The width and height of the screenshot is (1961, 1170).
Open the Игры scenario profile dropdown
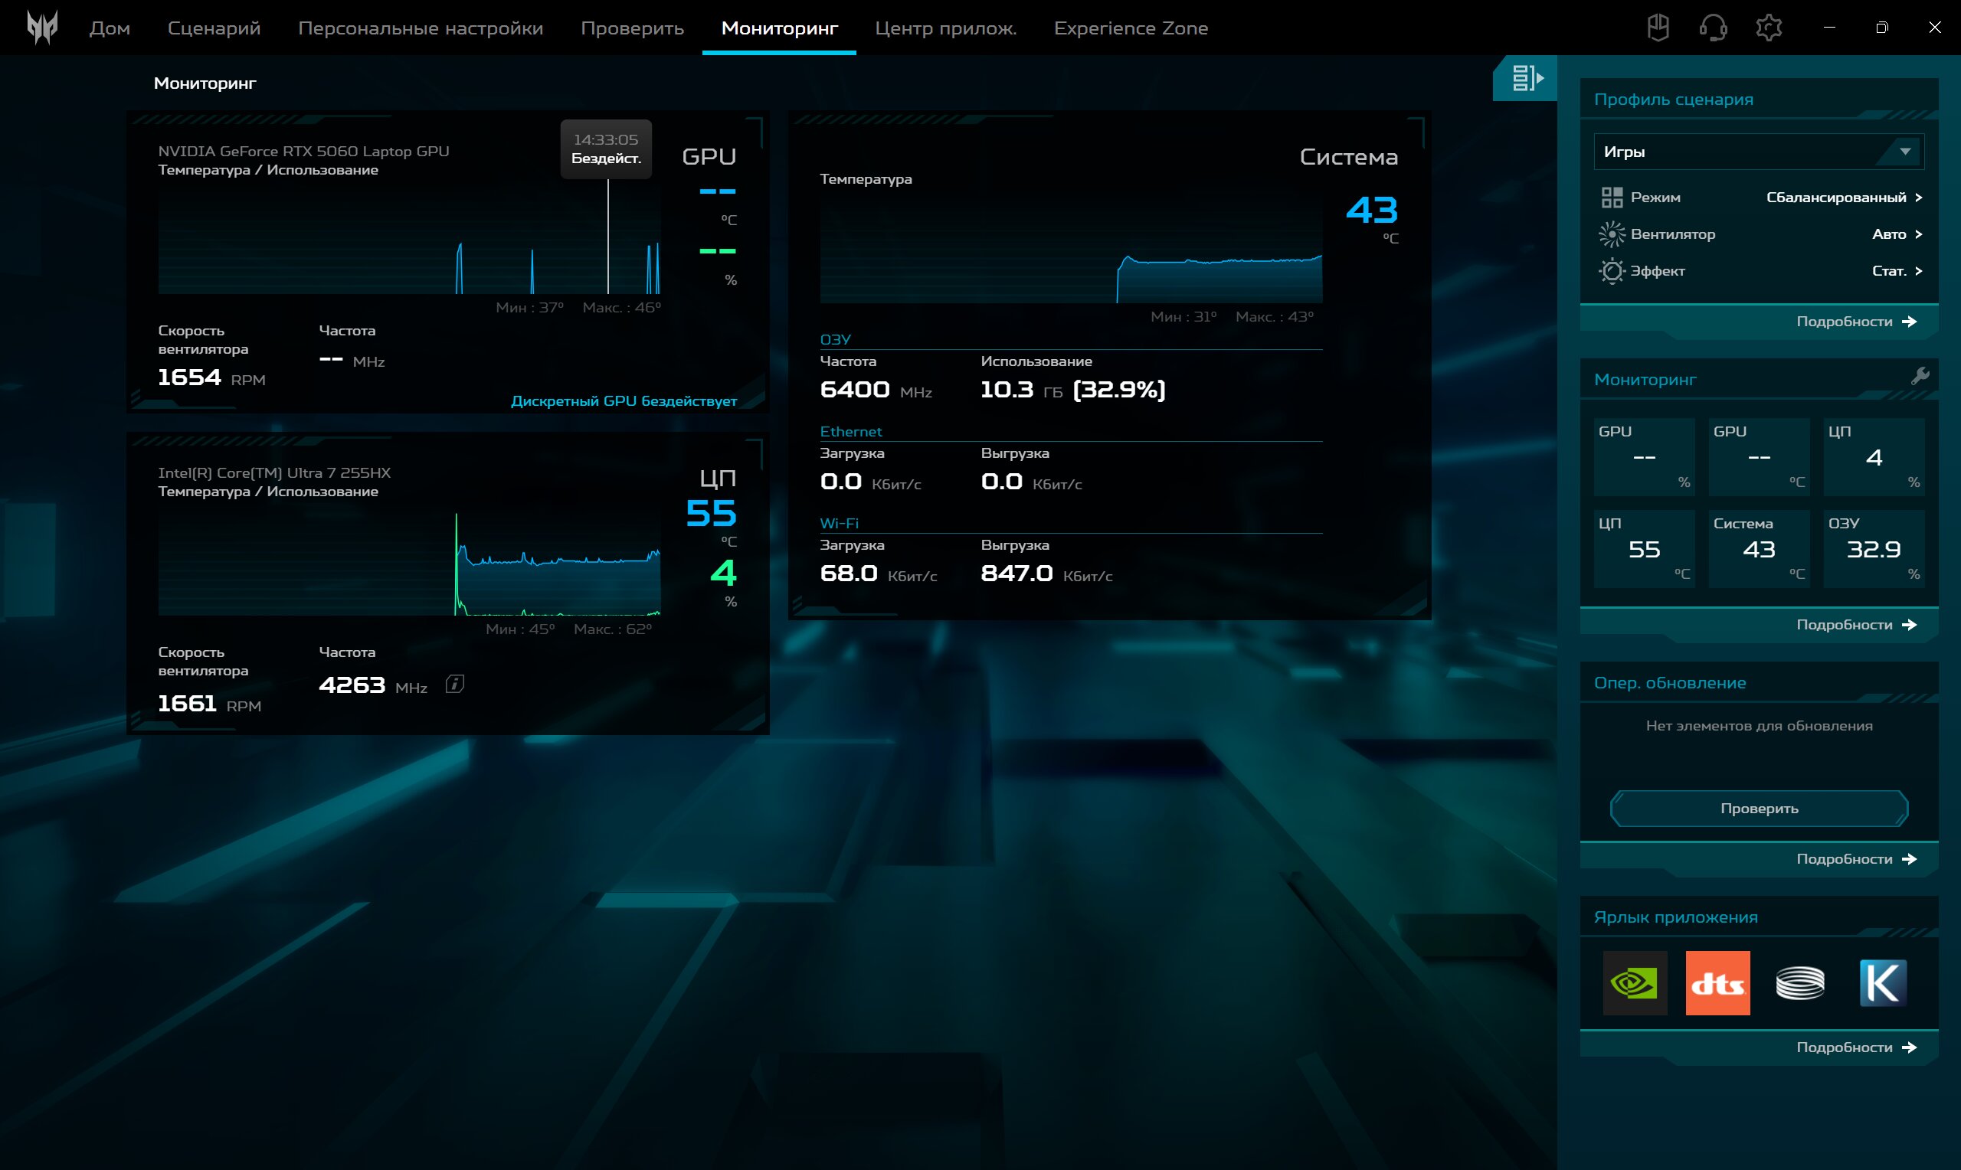coord(1758,152)
